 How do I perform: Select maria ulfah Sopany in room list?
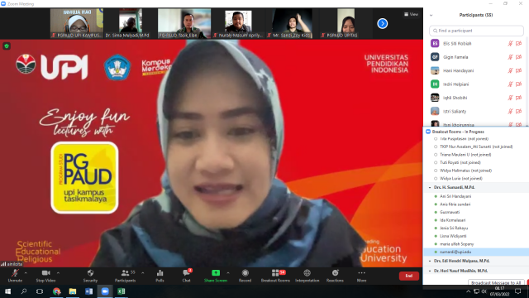[x=457, y=244]
